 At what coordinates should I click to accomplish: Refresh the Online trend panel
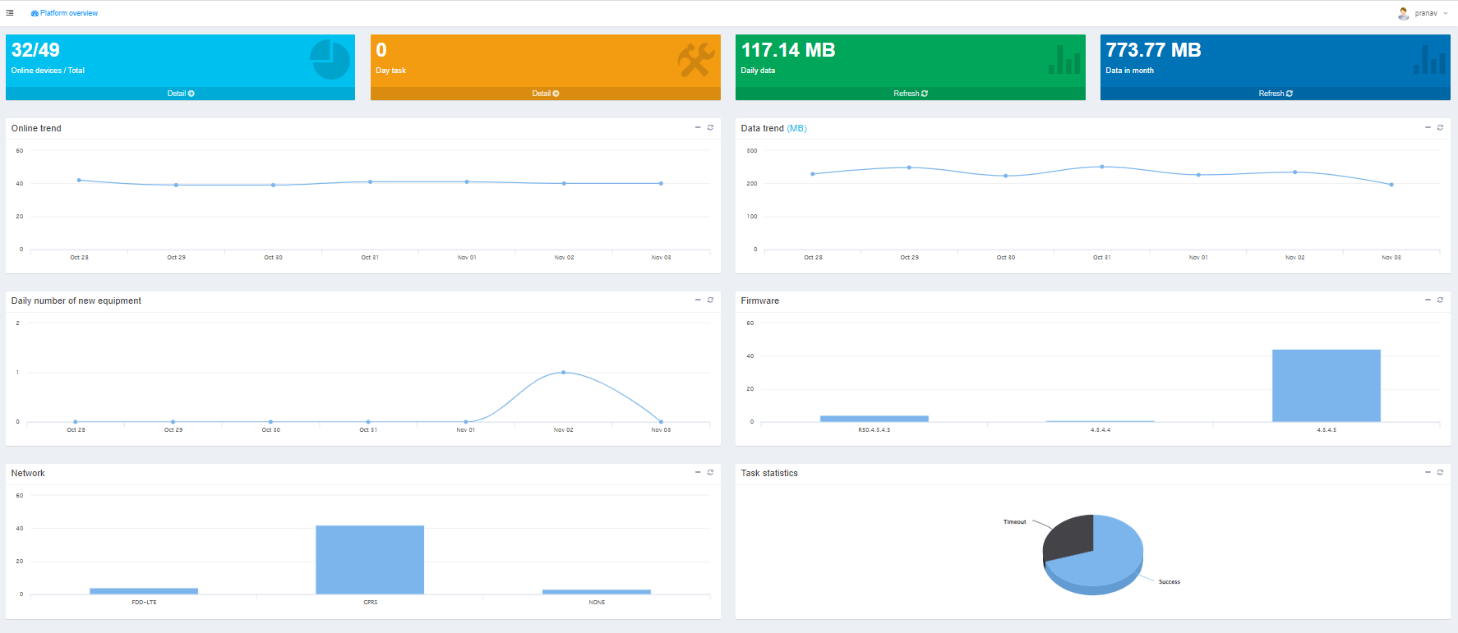tap(710, 127)
